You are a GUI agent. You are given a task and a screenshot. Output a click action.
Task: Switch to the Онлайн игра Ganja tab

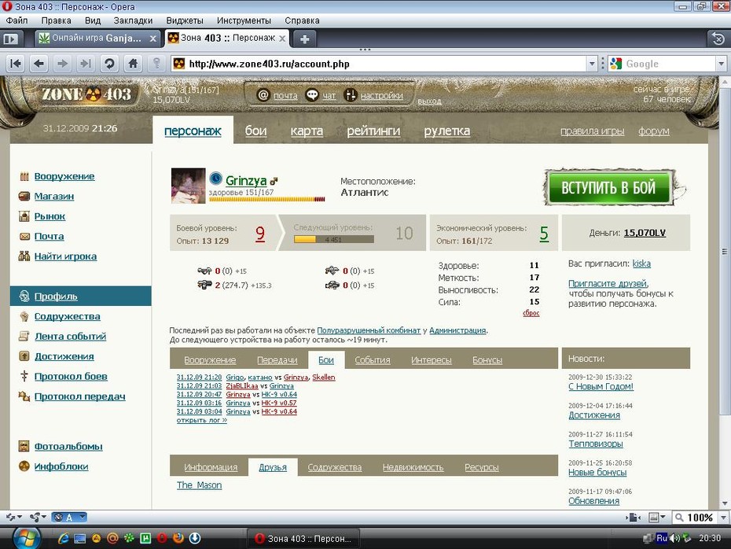97,39
